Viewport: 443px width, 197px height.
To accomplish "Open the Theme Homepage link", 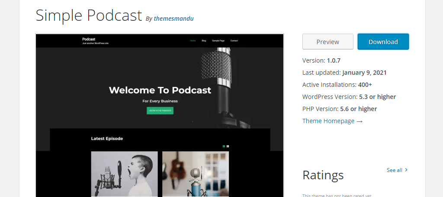I will pyautogui.click(x=333, y=121).
